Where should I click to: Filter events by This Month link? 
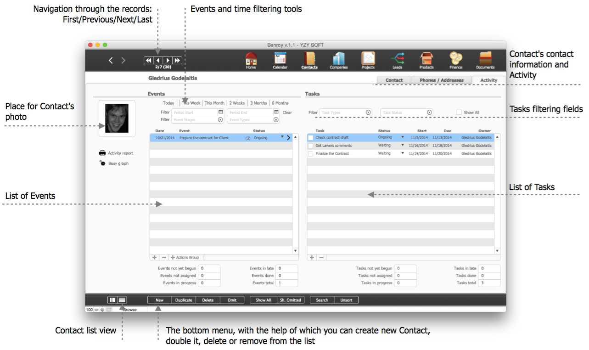[x=214, y=103]
